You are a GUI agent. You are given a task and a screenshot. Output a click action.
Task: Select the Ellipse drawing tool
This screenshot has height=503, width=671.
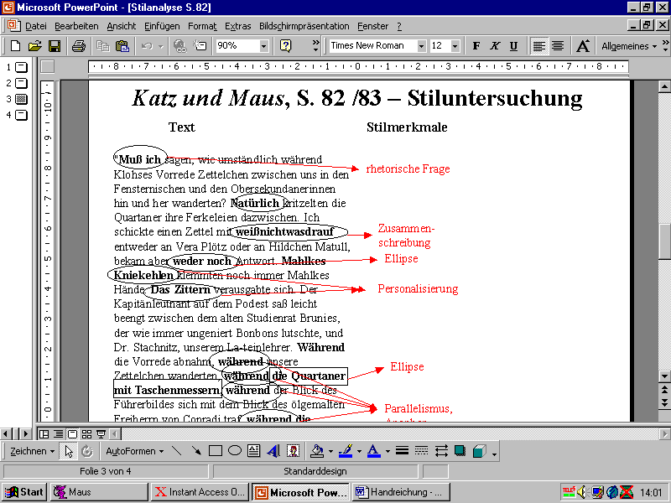235,451
